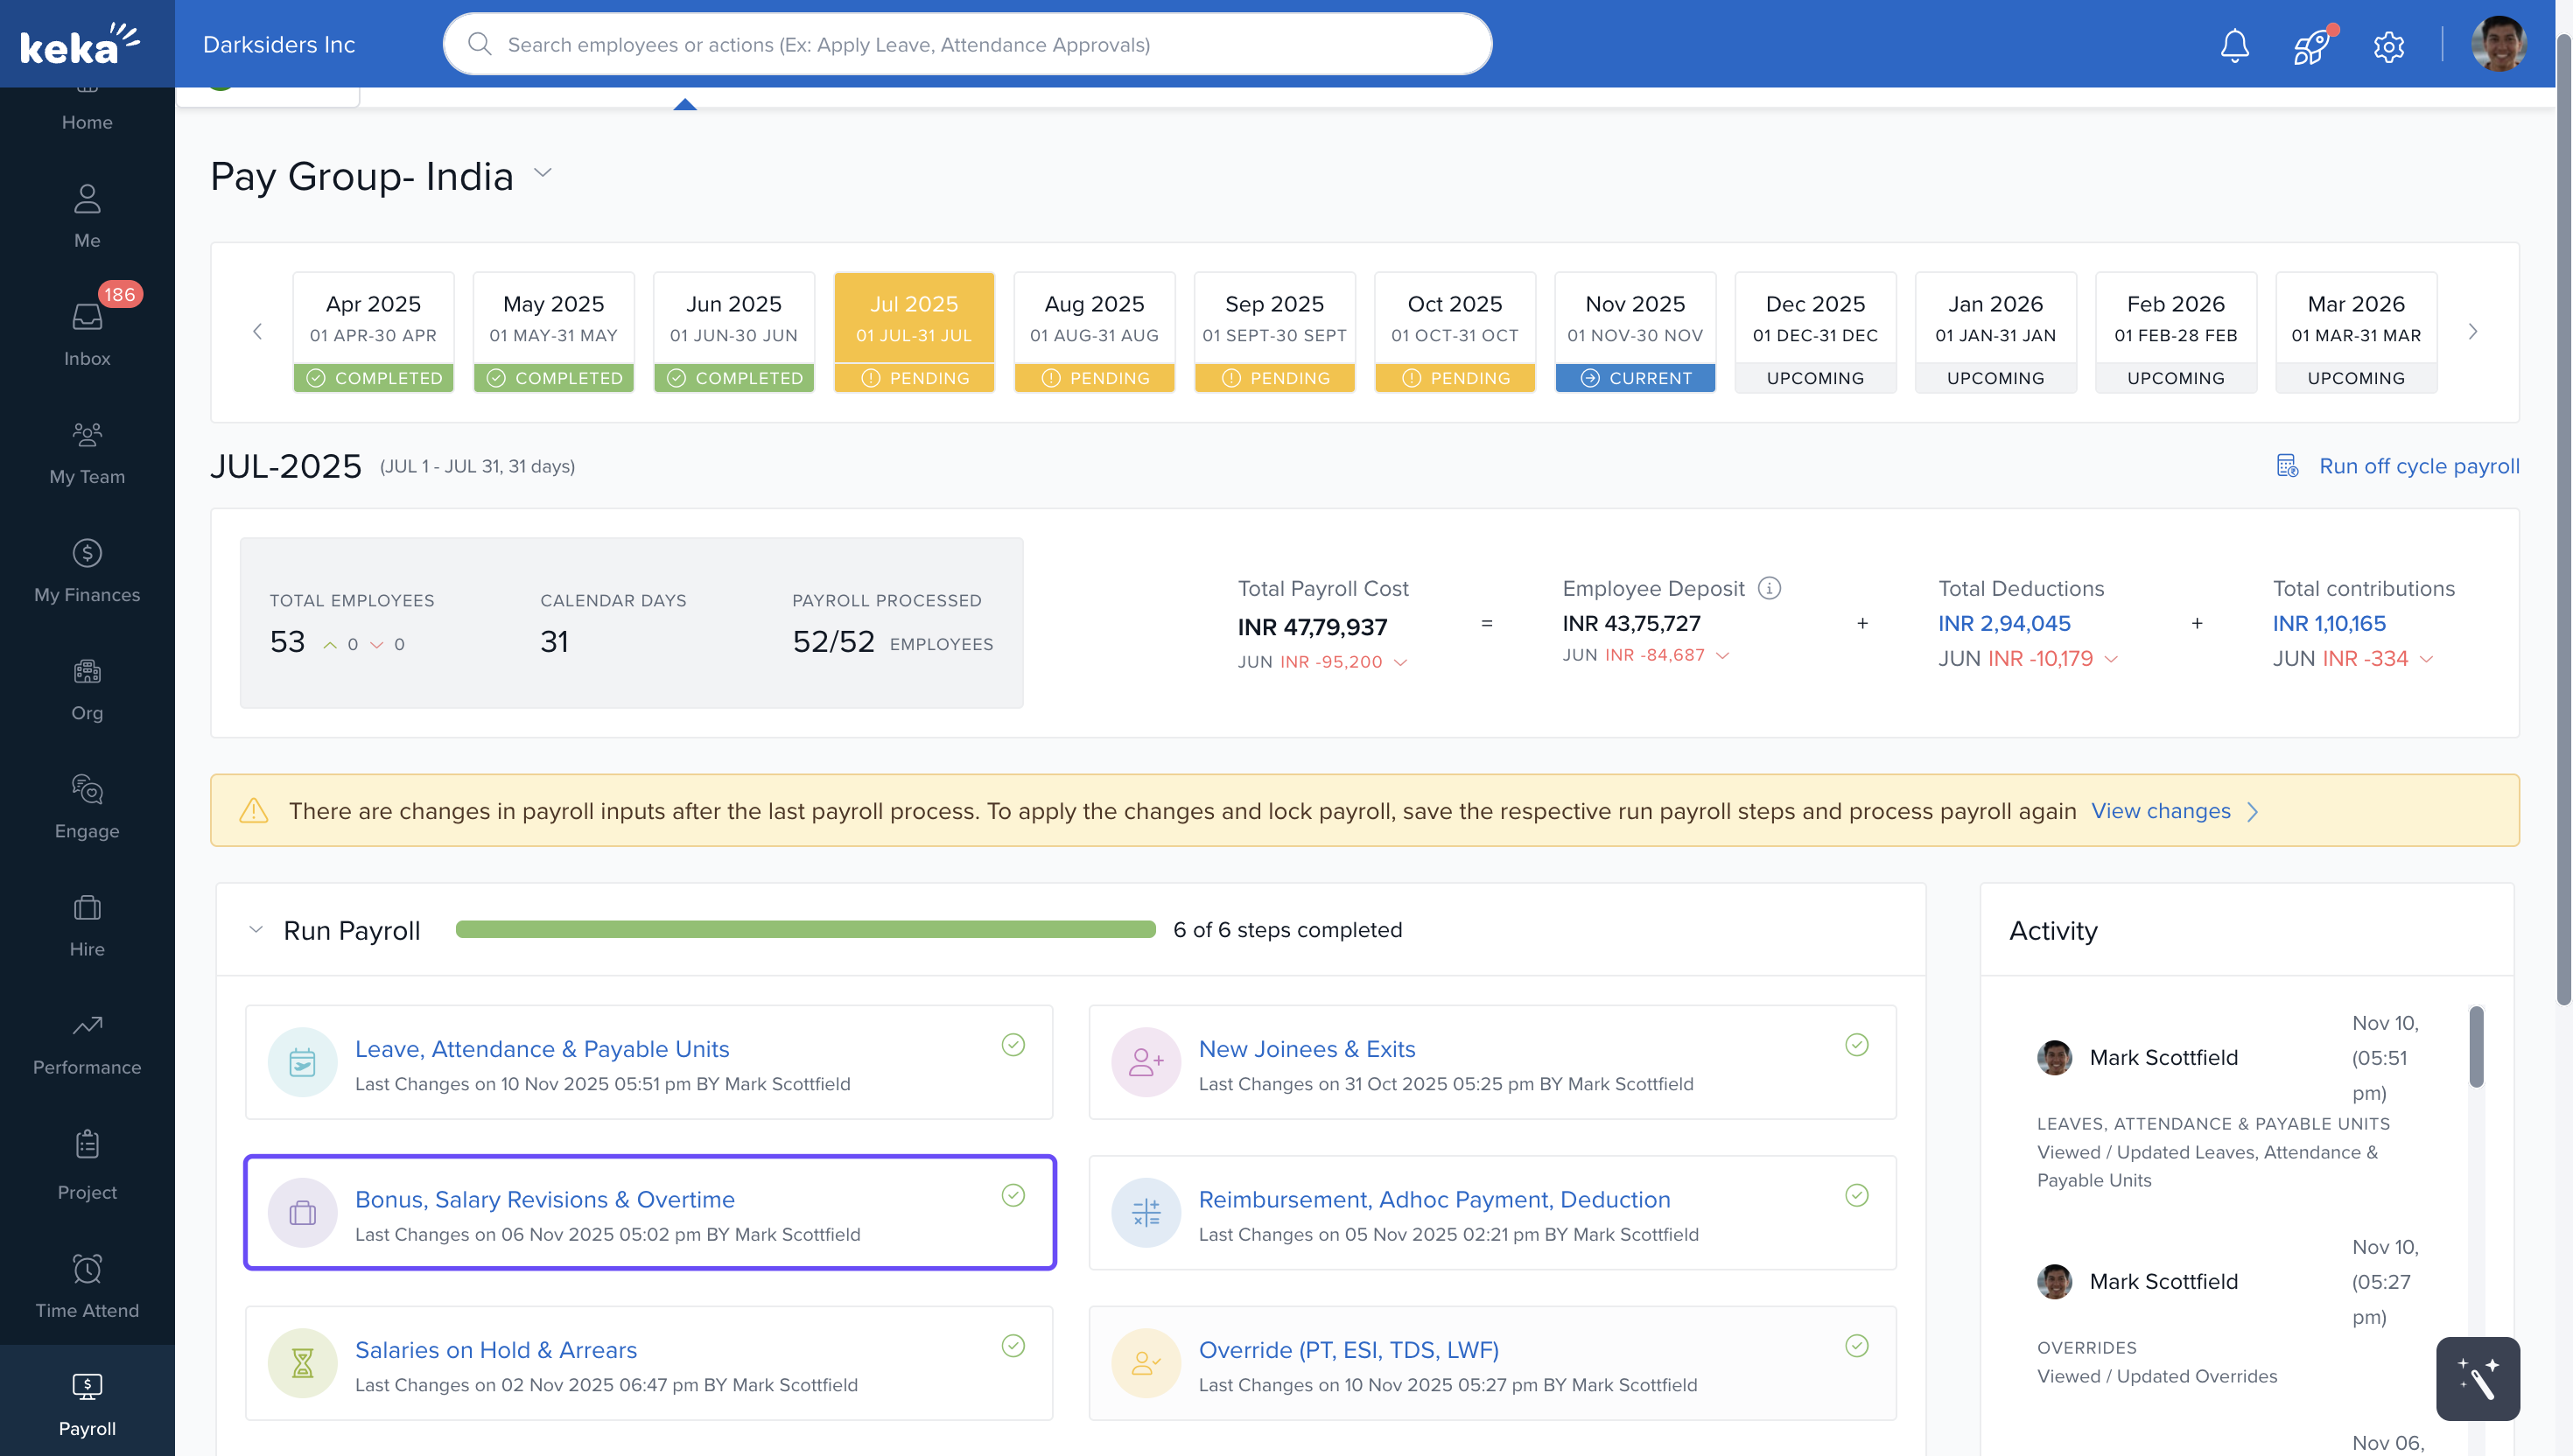Open settings gear icon
This screenshot has height=1456, width=2573.
tap(2388, 46)
